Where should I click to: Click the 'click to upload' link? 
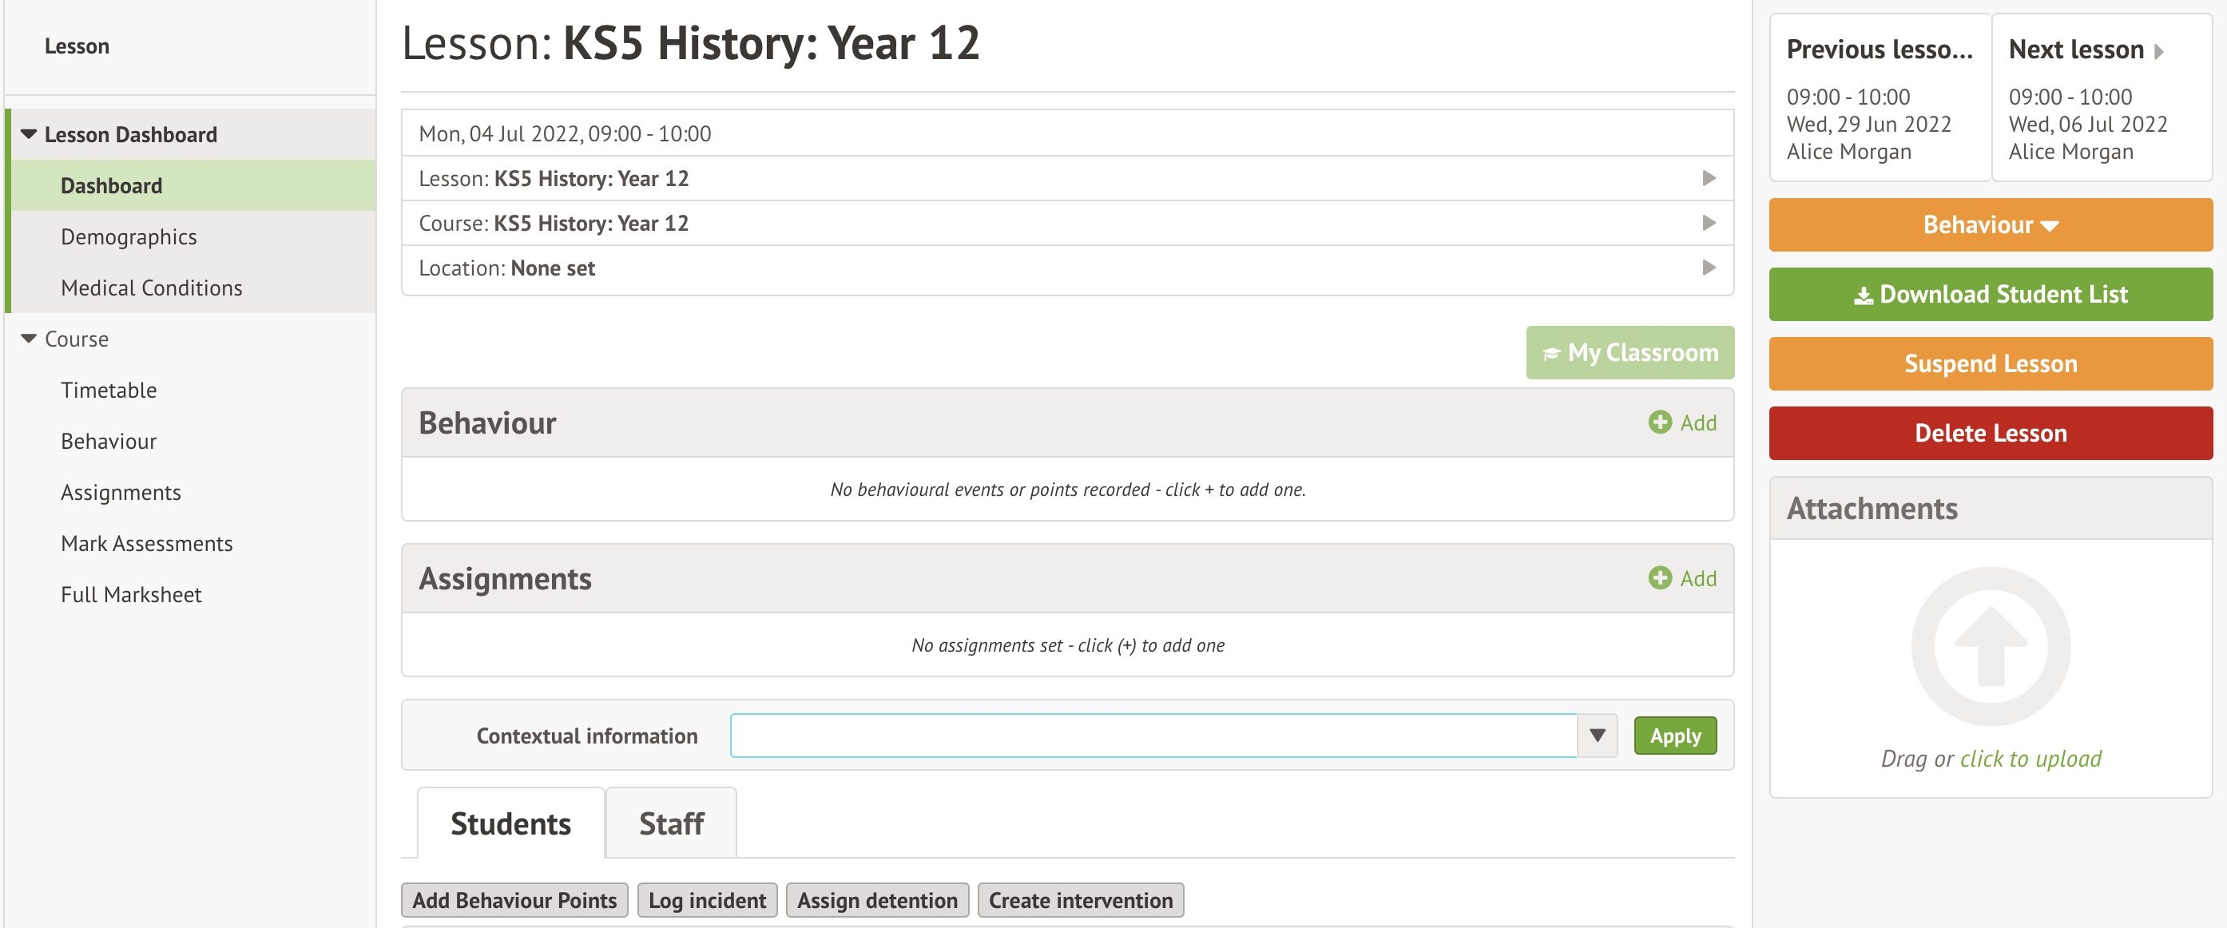[2030, 759]
